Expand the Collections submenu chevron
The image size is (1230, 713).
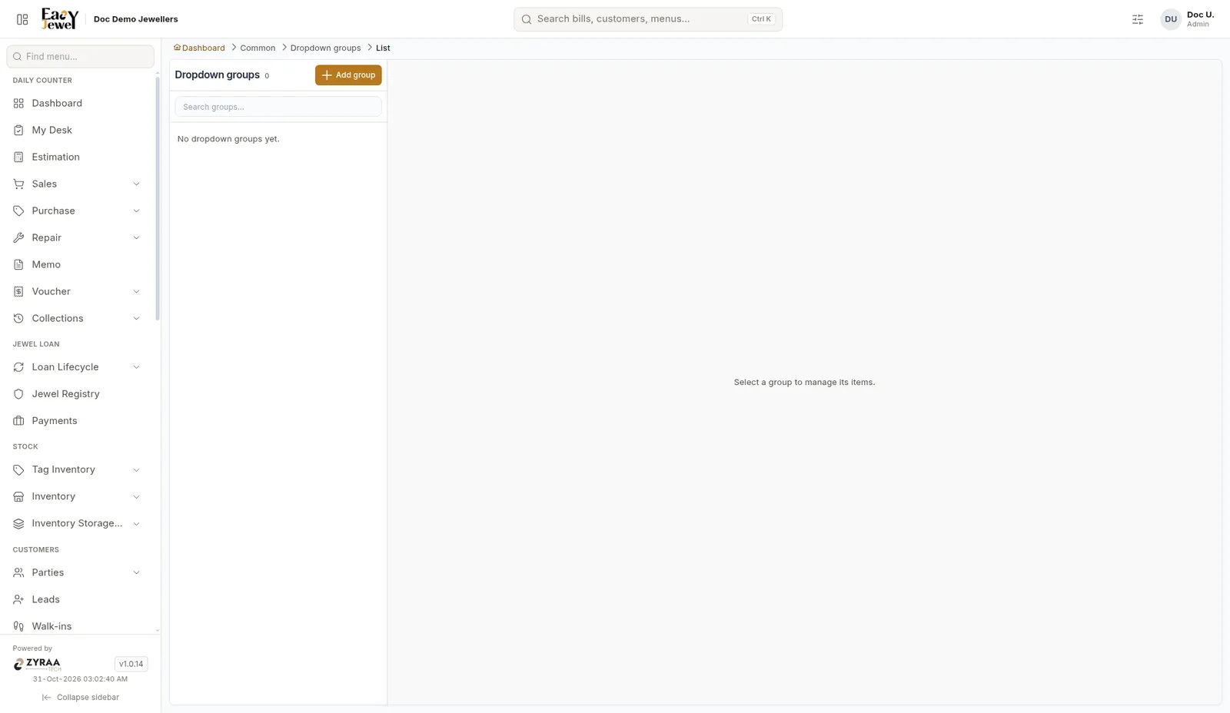136,318
